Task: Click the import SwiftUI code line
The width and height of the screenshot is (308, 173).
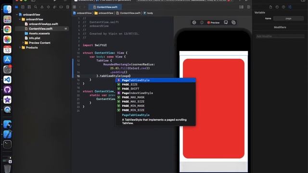Action: click(95, 45)
